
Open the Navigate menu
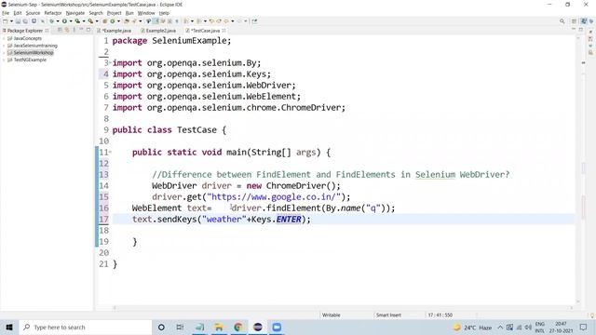tap(75, 13)
